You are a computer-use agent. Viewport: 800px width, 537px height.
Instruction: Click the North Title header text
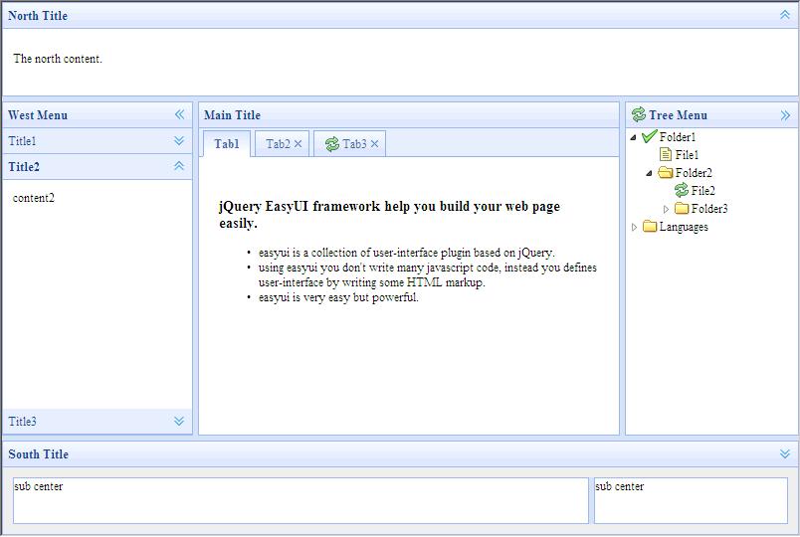point(38,16)
